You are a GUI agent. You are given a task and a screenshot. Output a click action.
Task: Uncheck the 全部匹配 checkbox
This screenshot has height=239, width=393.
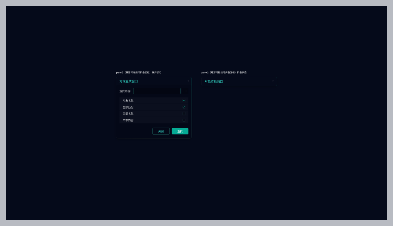(184, 107)
